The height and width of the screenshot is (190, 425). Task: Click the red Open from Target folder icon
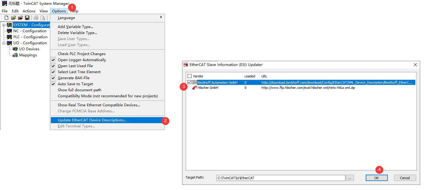click(x=20, y=18)
